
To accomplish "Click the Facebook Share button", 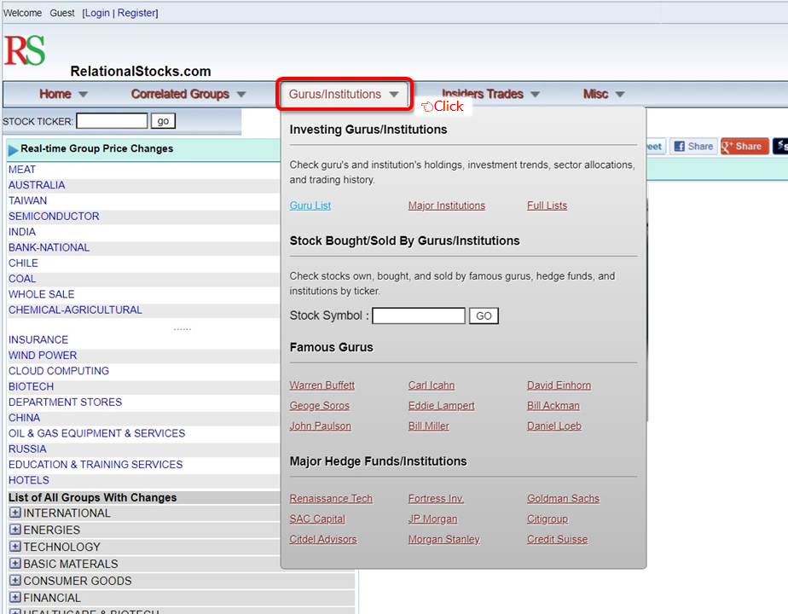I will pyautogui.click(x=693, y=146).
